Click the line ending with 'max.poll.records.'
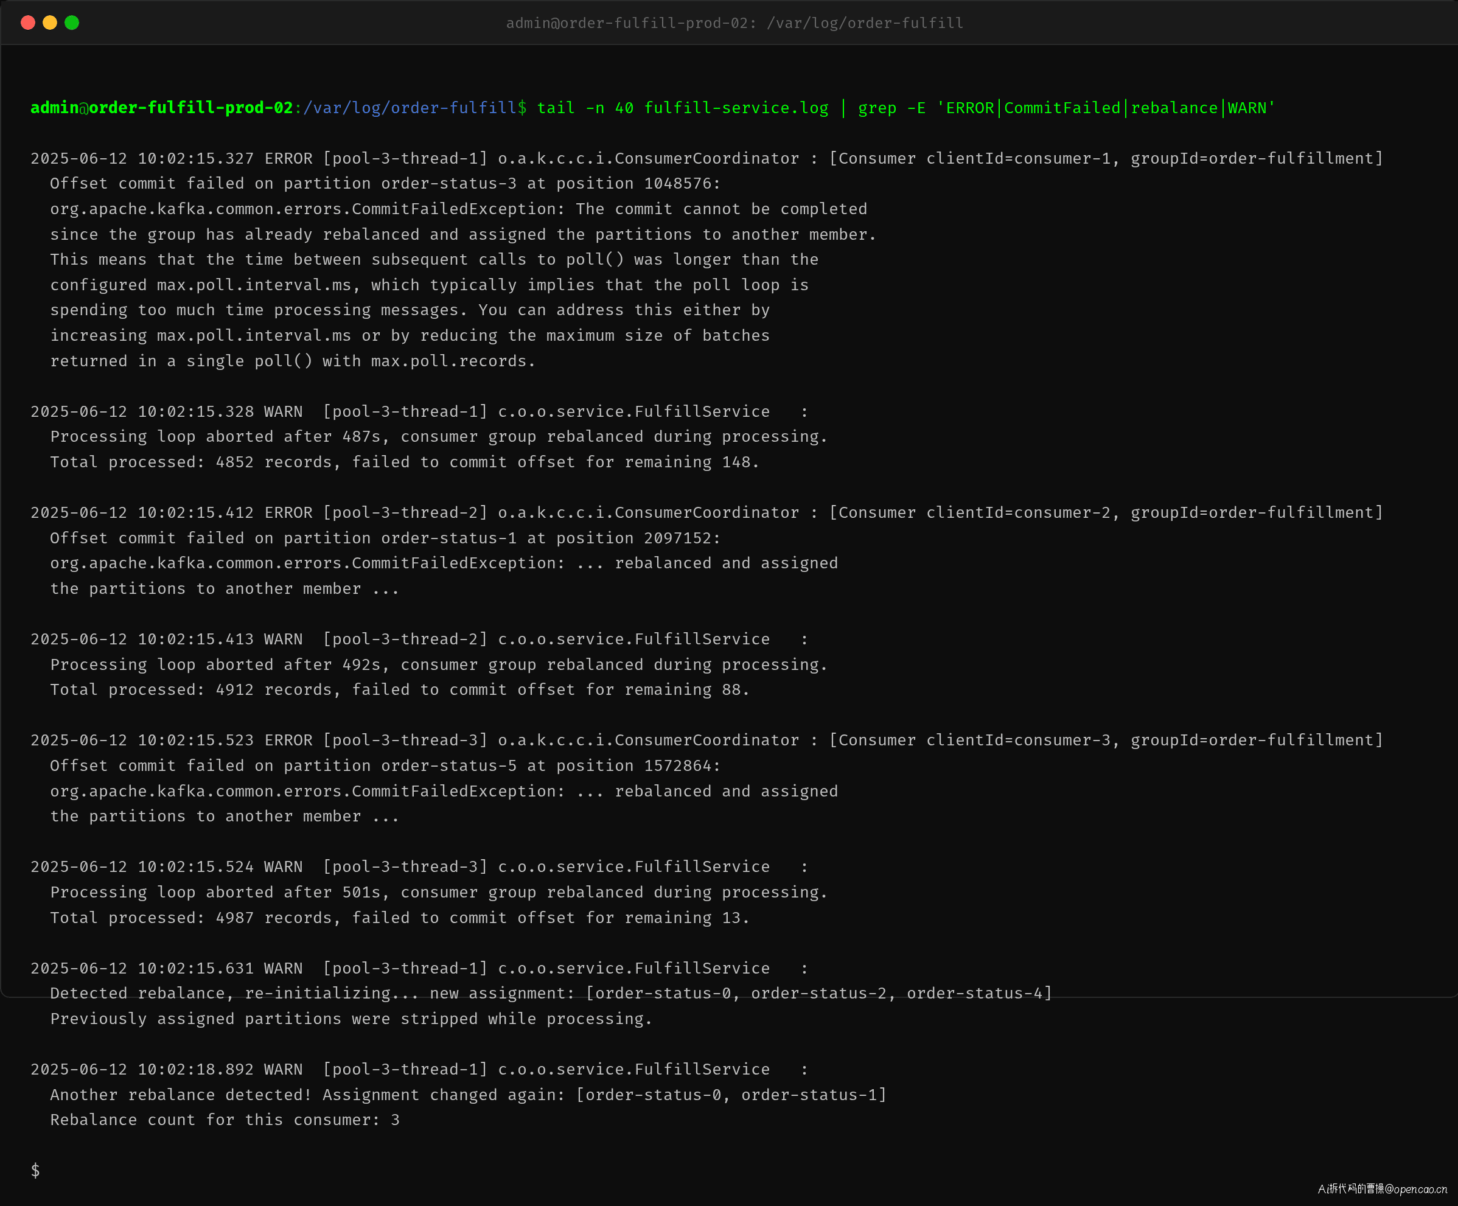The image size is (1458, 1206). coord(293,361)
